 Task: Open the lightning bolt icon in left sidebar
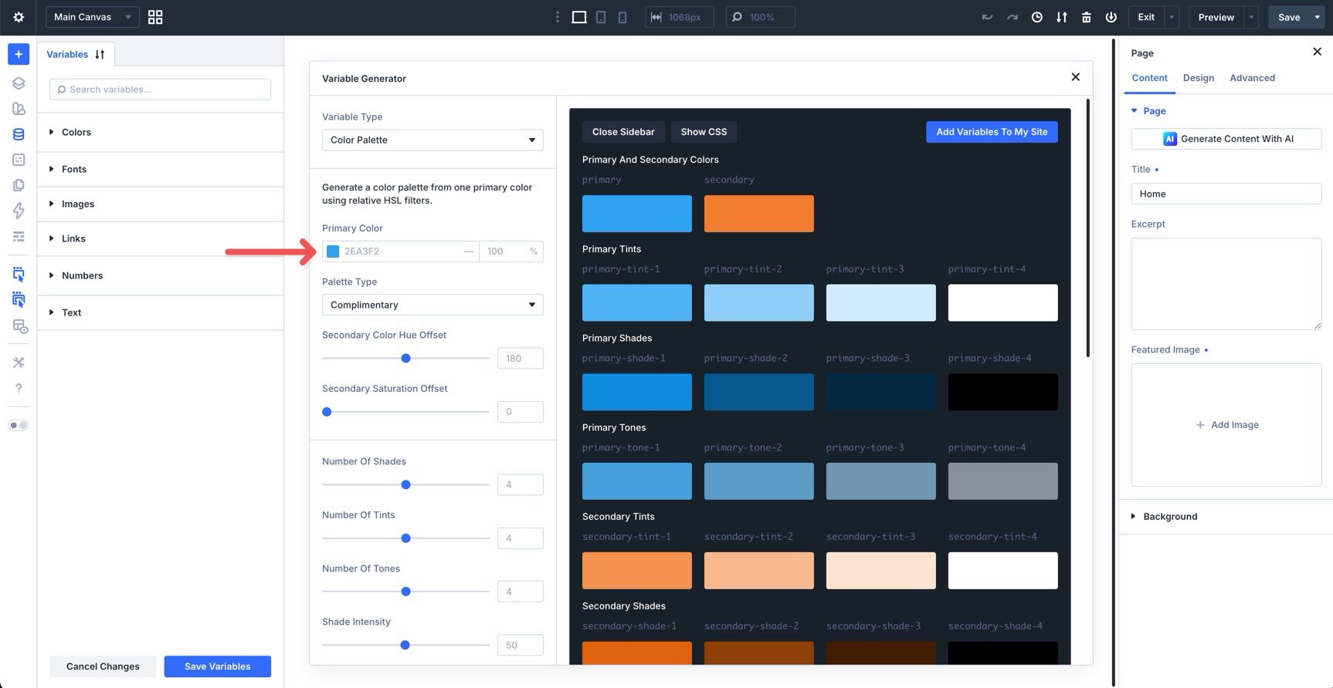click(19, 211)
